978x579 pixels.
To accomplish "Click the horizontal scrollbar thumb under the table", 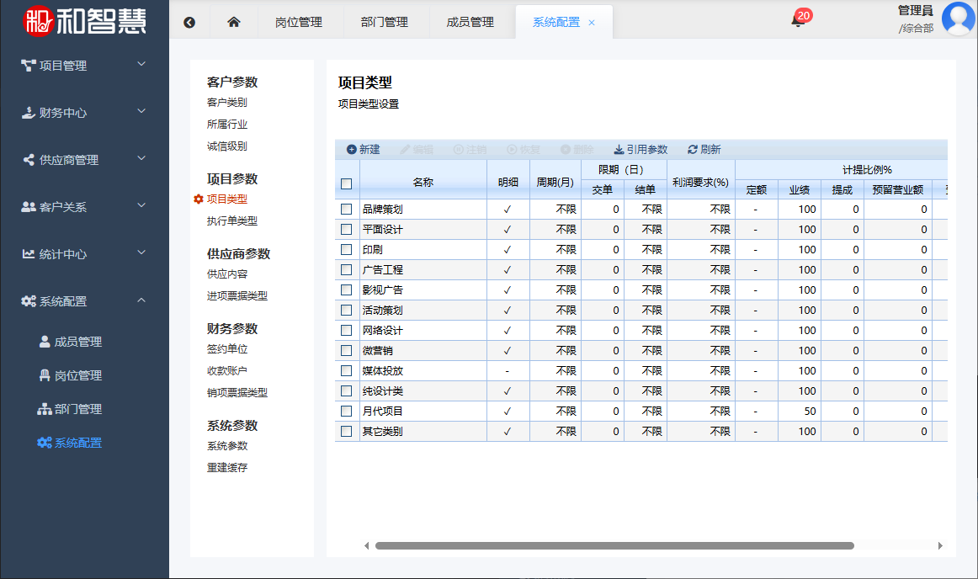I will (614, 546).
